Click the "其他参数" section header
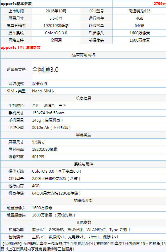Viewport: 166px width, 252px height. coord(83,222)
